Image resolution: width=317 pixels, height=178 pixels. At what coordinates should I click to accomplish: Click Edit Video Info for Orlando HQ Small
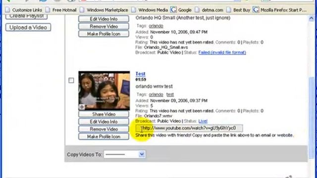(104, 19)
